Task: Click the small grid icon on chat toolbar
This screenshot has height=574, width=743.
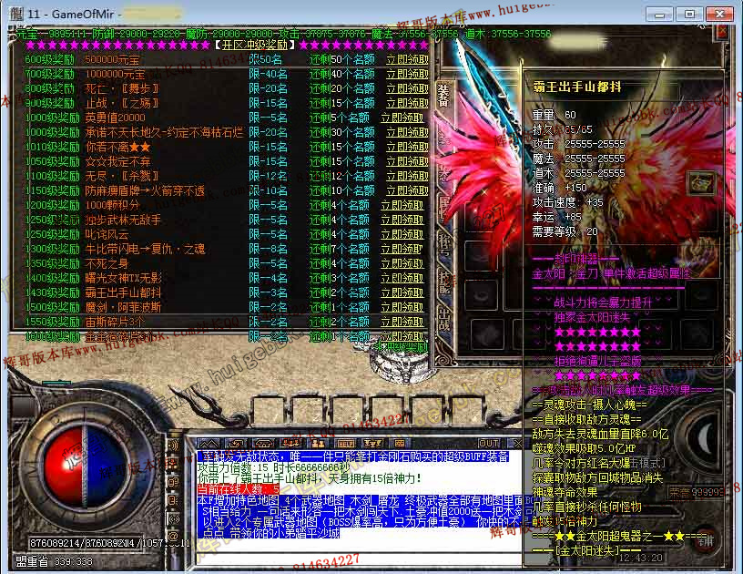Action: (400, 444)
